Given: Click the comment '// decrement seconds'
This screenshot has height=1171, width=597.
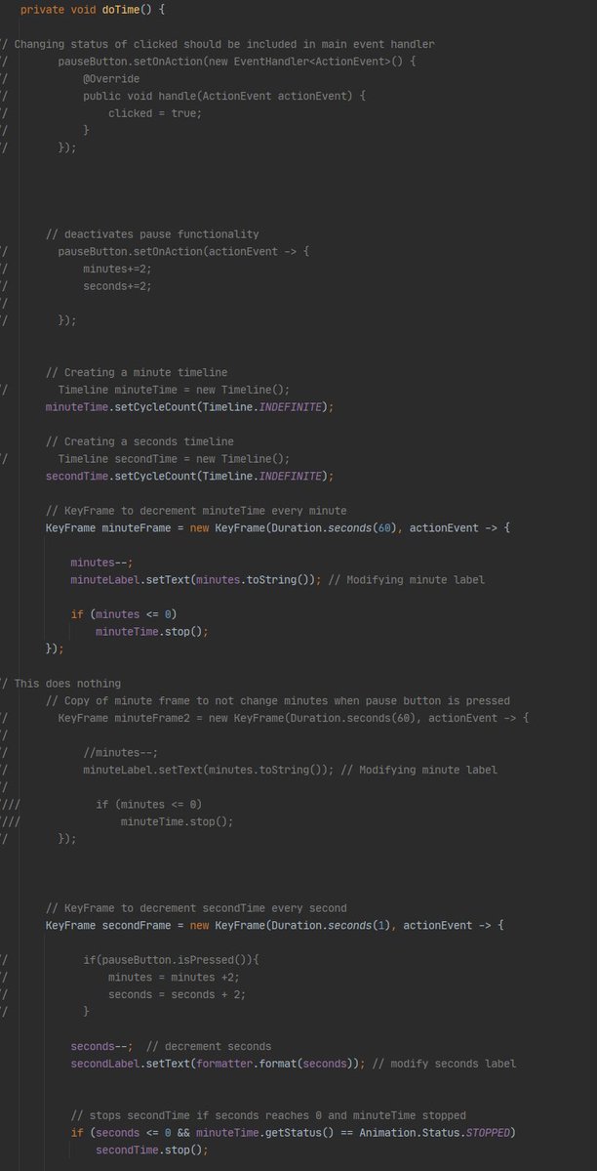Looking at the screenshot, I should coord(209,1046).
